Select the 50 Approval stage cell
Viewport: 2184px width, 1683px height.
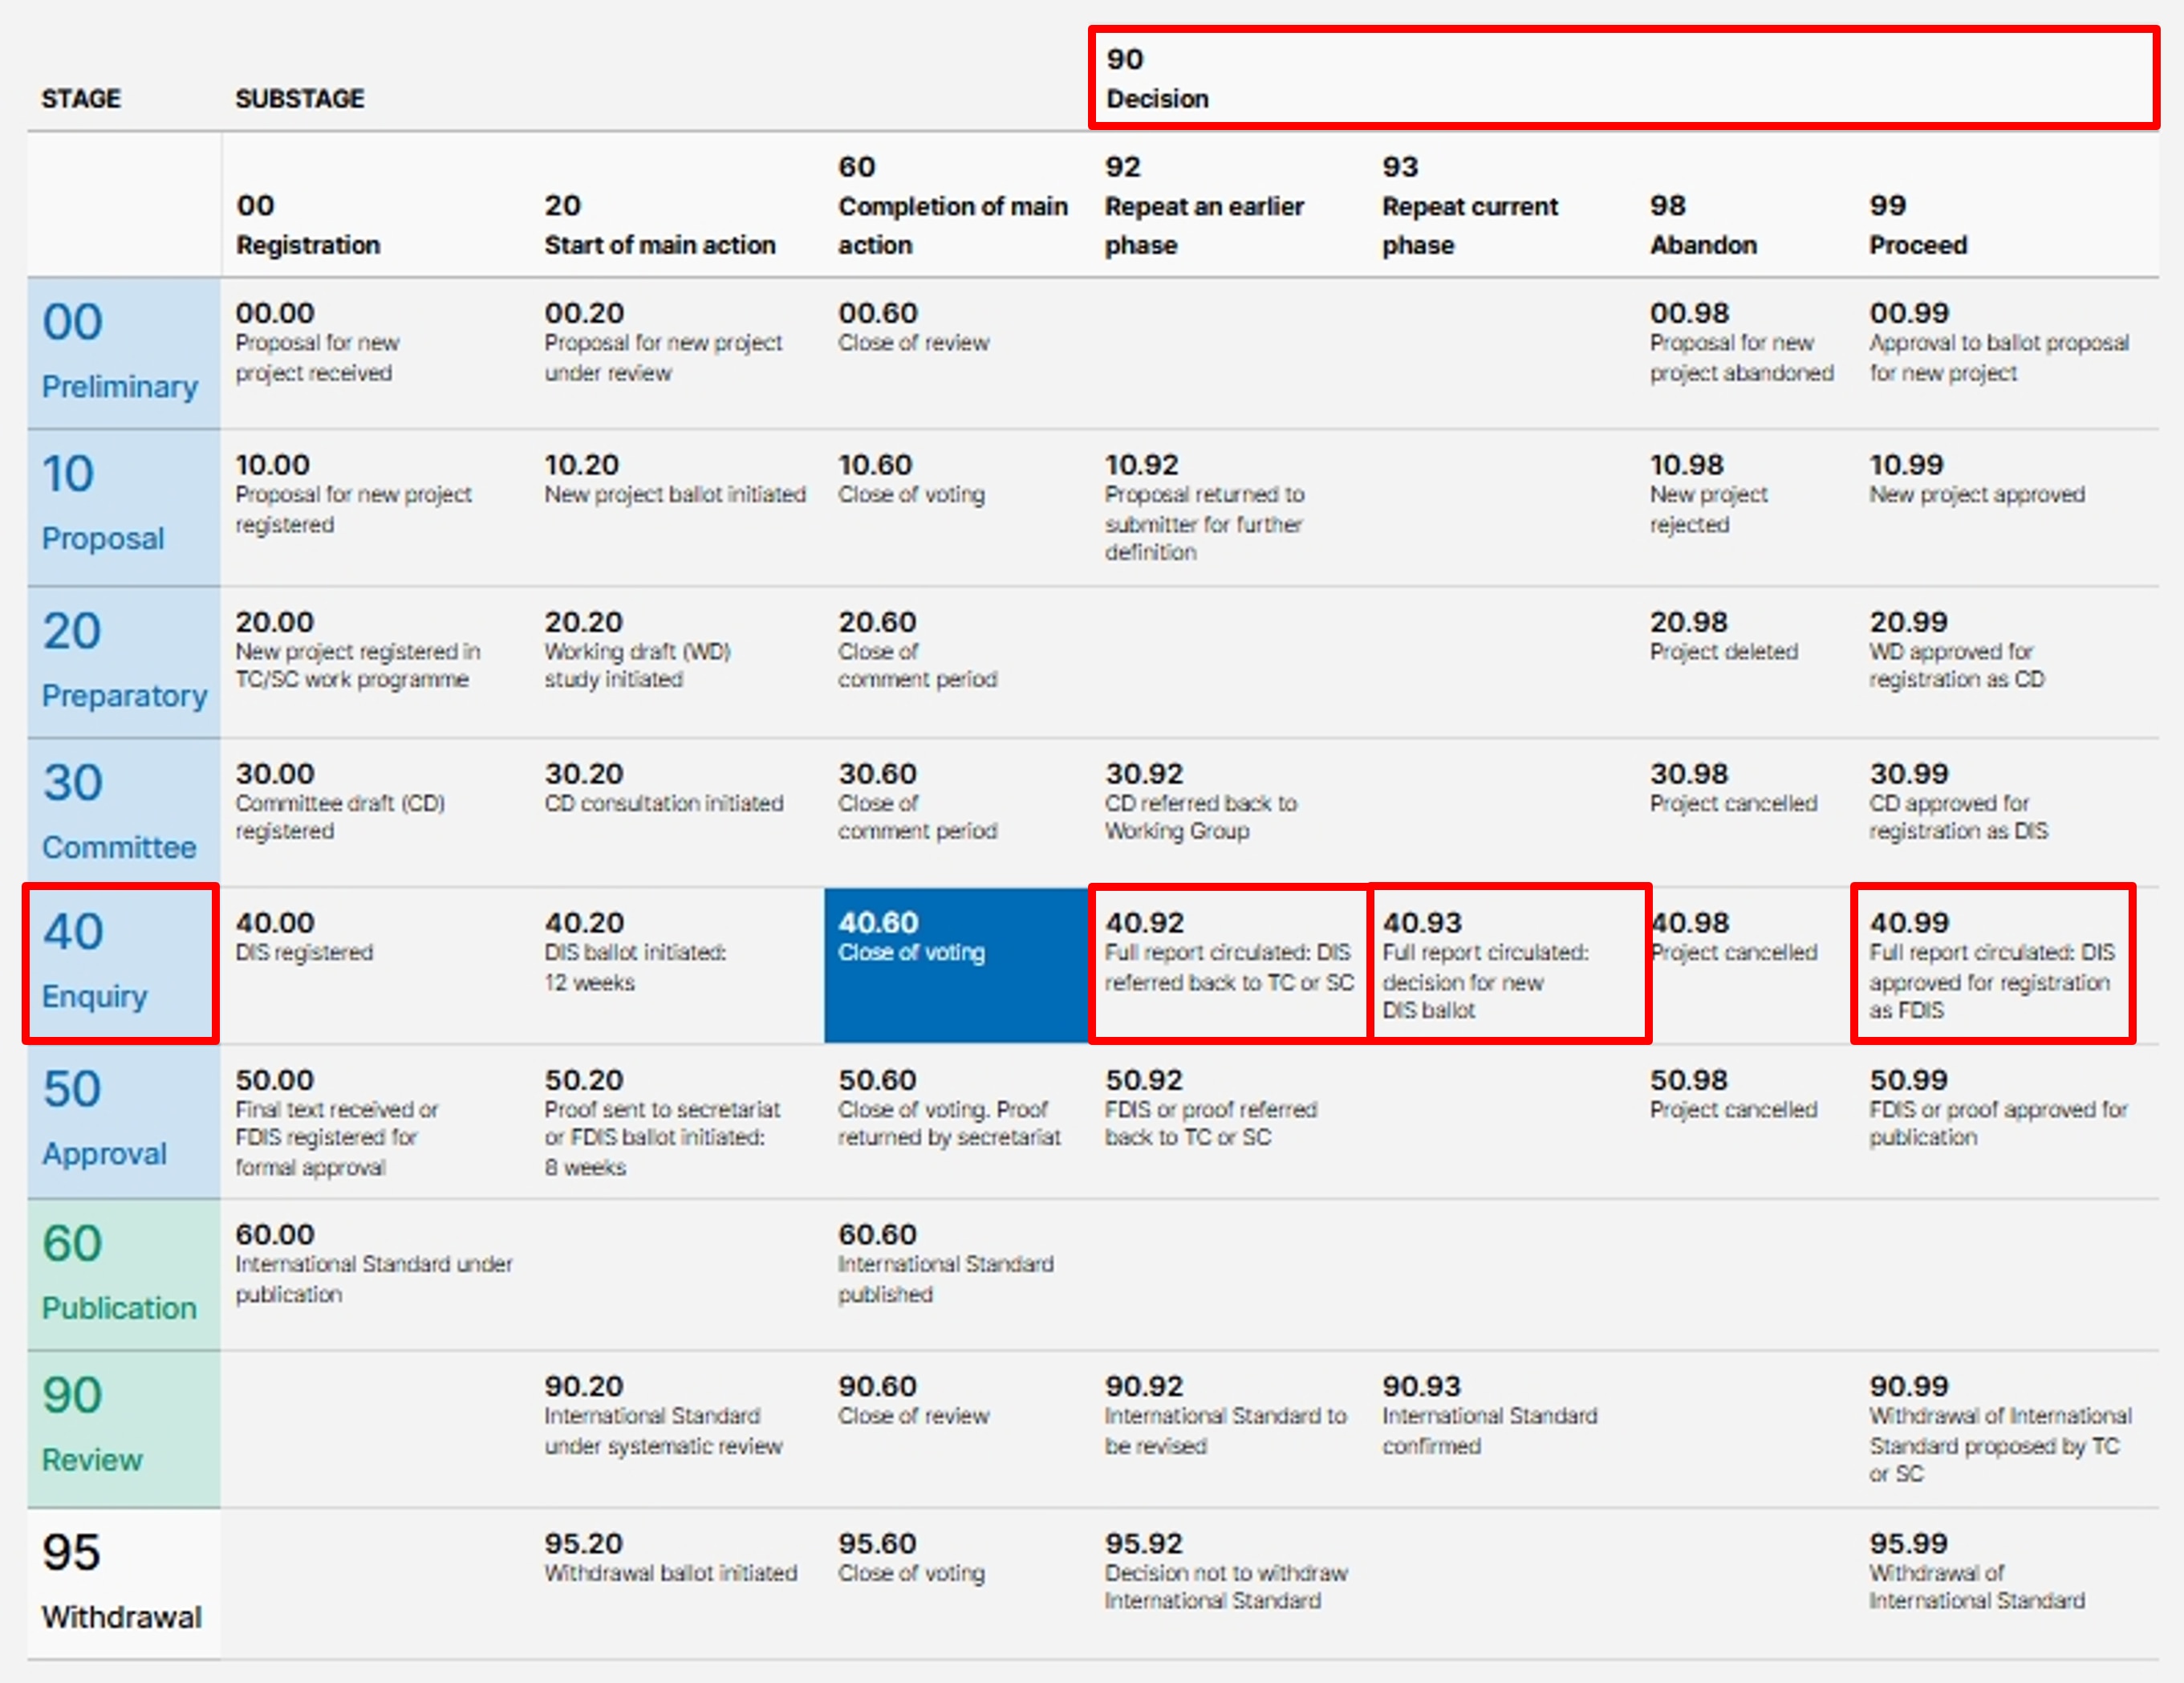(x=122, y=1120)
